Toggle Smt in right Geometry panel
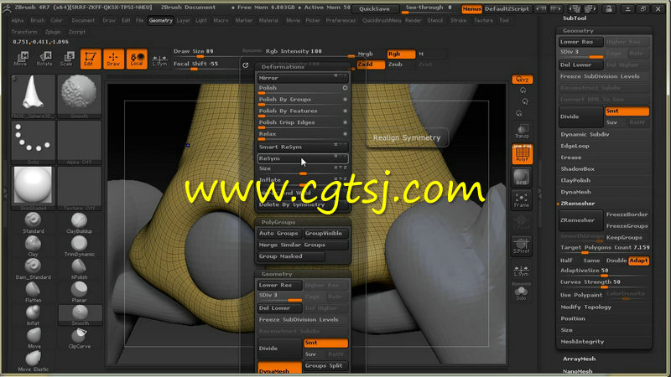The image size is (671, 377). pos(627,111)
